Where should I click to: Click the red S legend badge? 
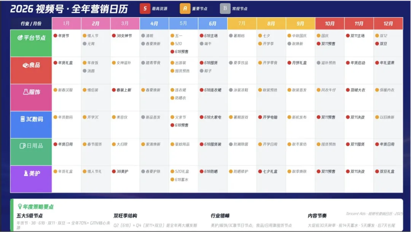click(x=145, y=8)
